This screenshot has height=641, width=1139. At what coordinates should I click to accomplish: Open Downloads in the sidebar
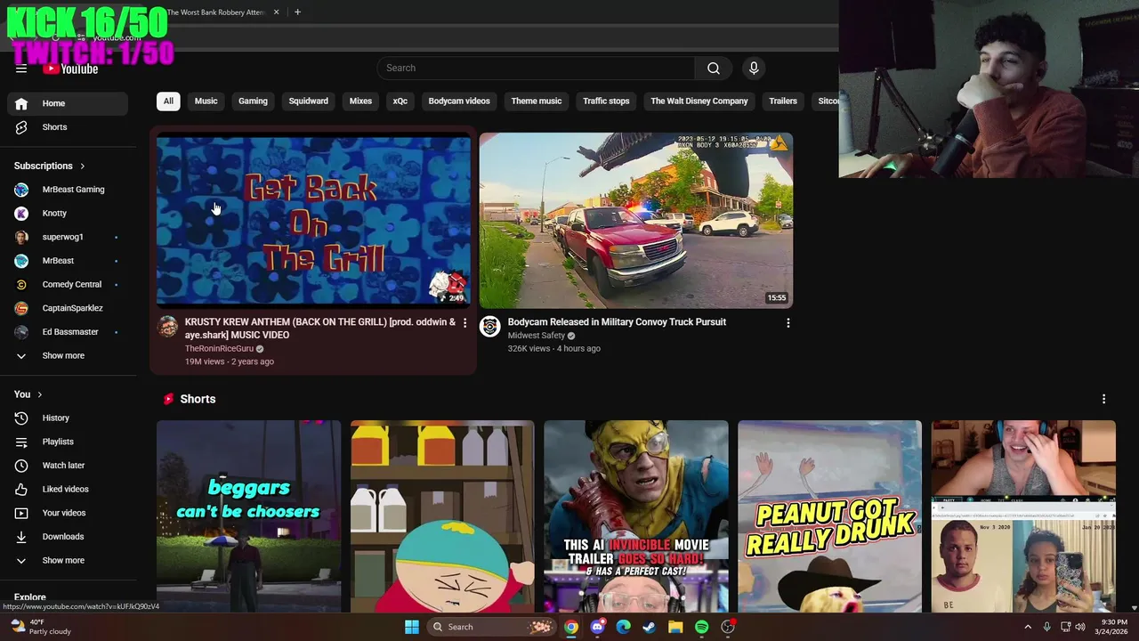(x=68, y=537)
